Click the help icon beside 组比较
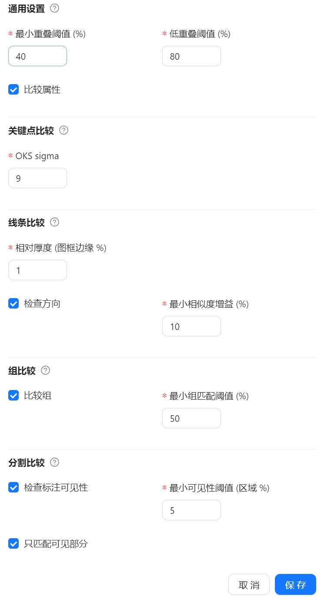 (45, 370)
